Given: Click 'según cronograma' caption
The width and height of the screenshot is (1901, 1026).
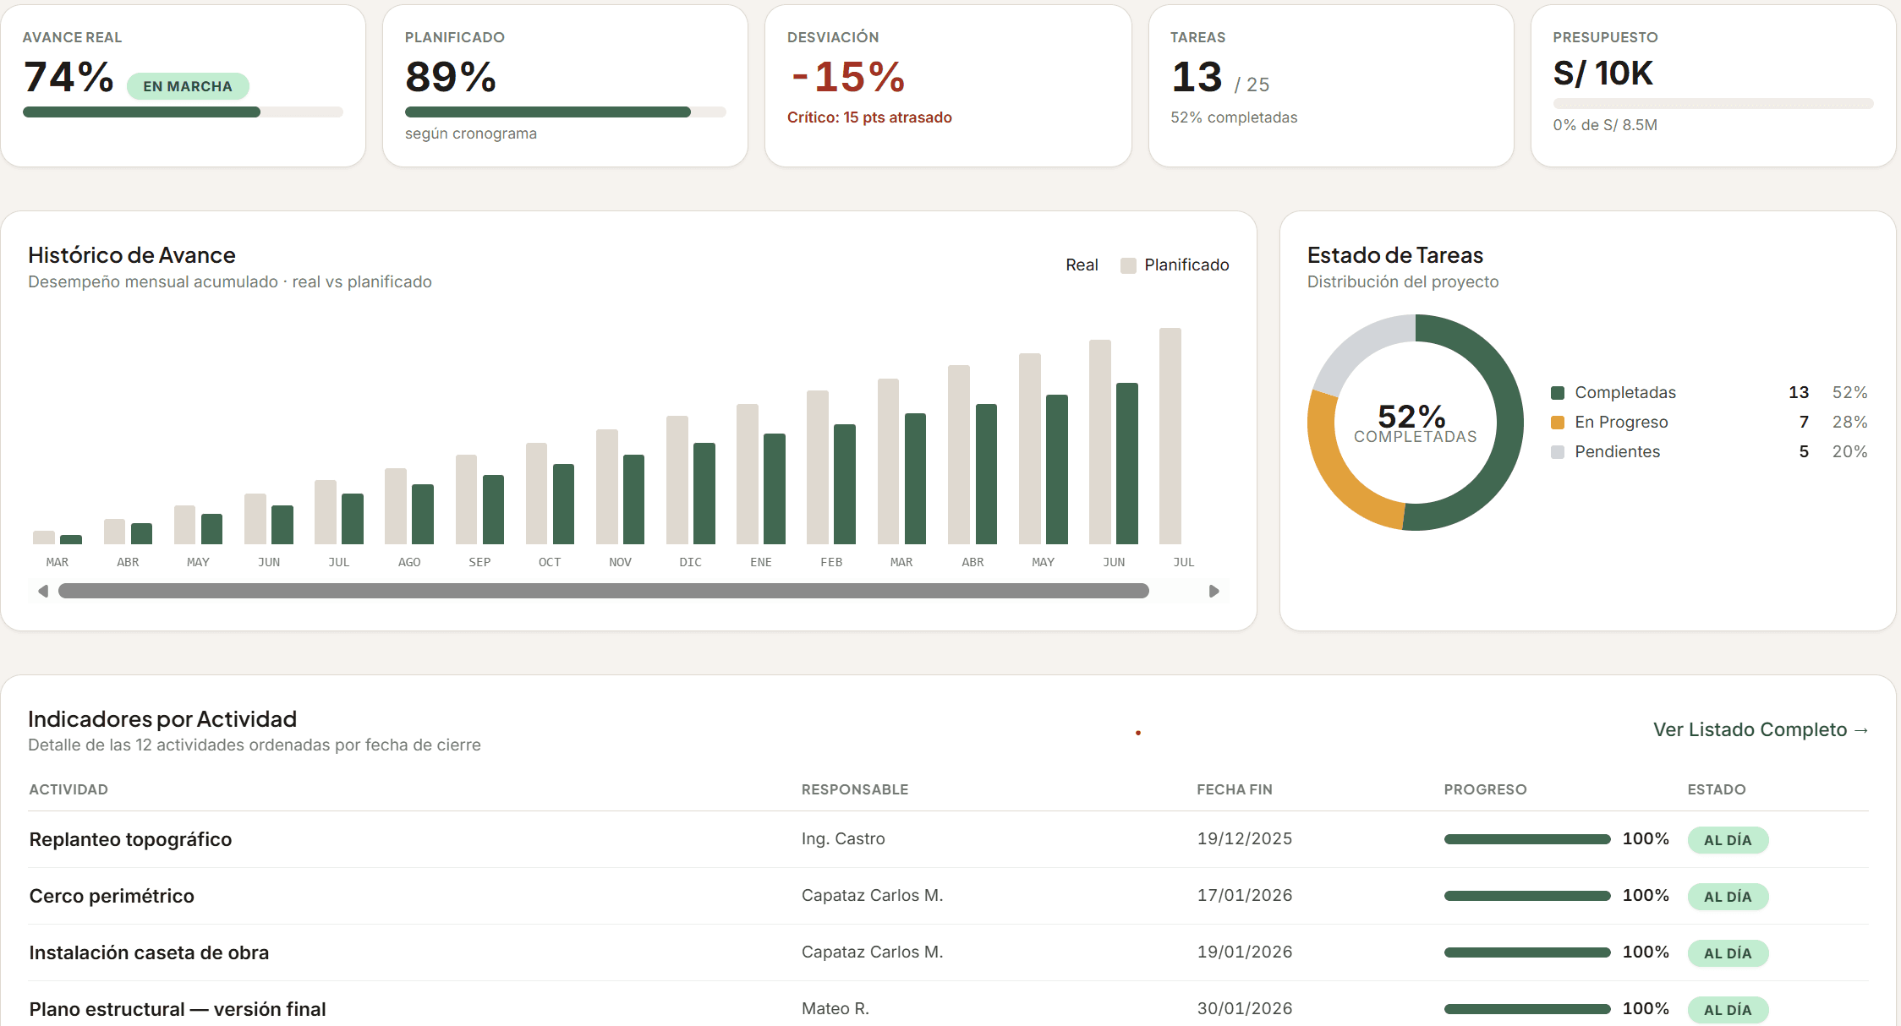Looking at the screenshot, I should point(471,134).
